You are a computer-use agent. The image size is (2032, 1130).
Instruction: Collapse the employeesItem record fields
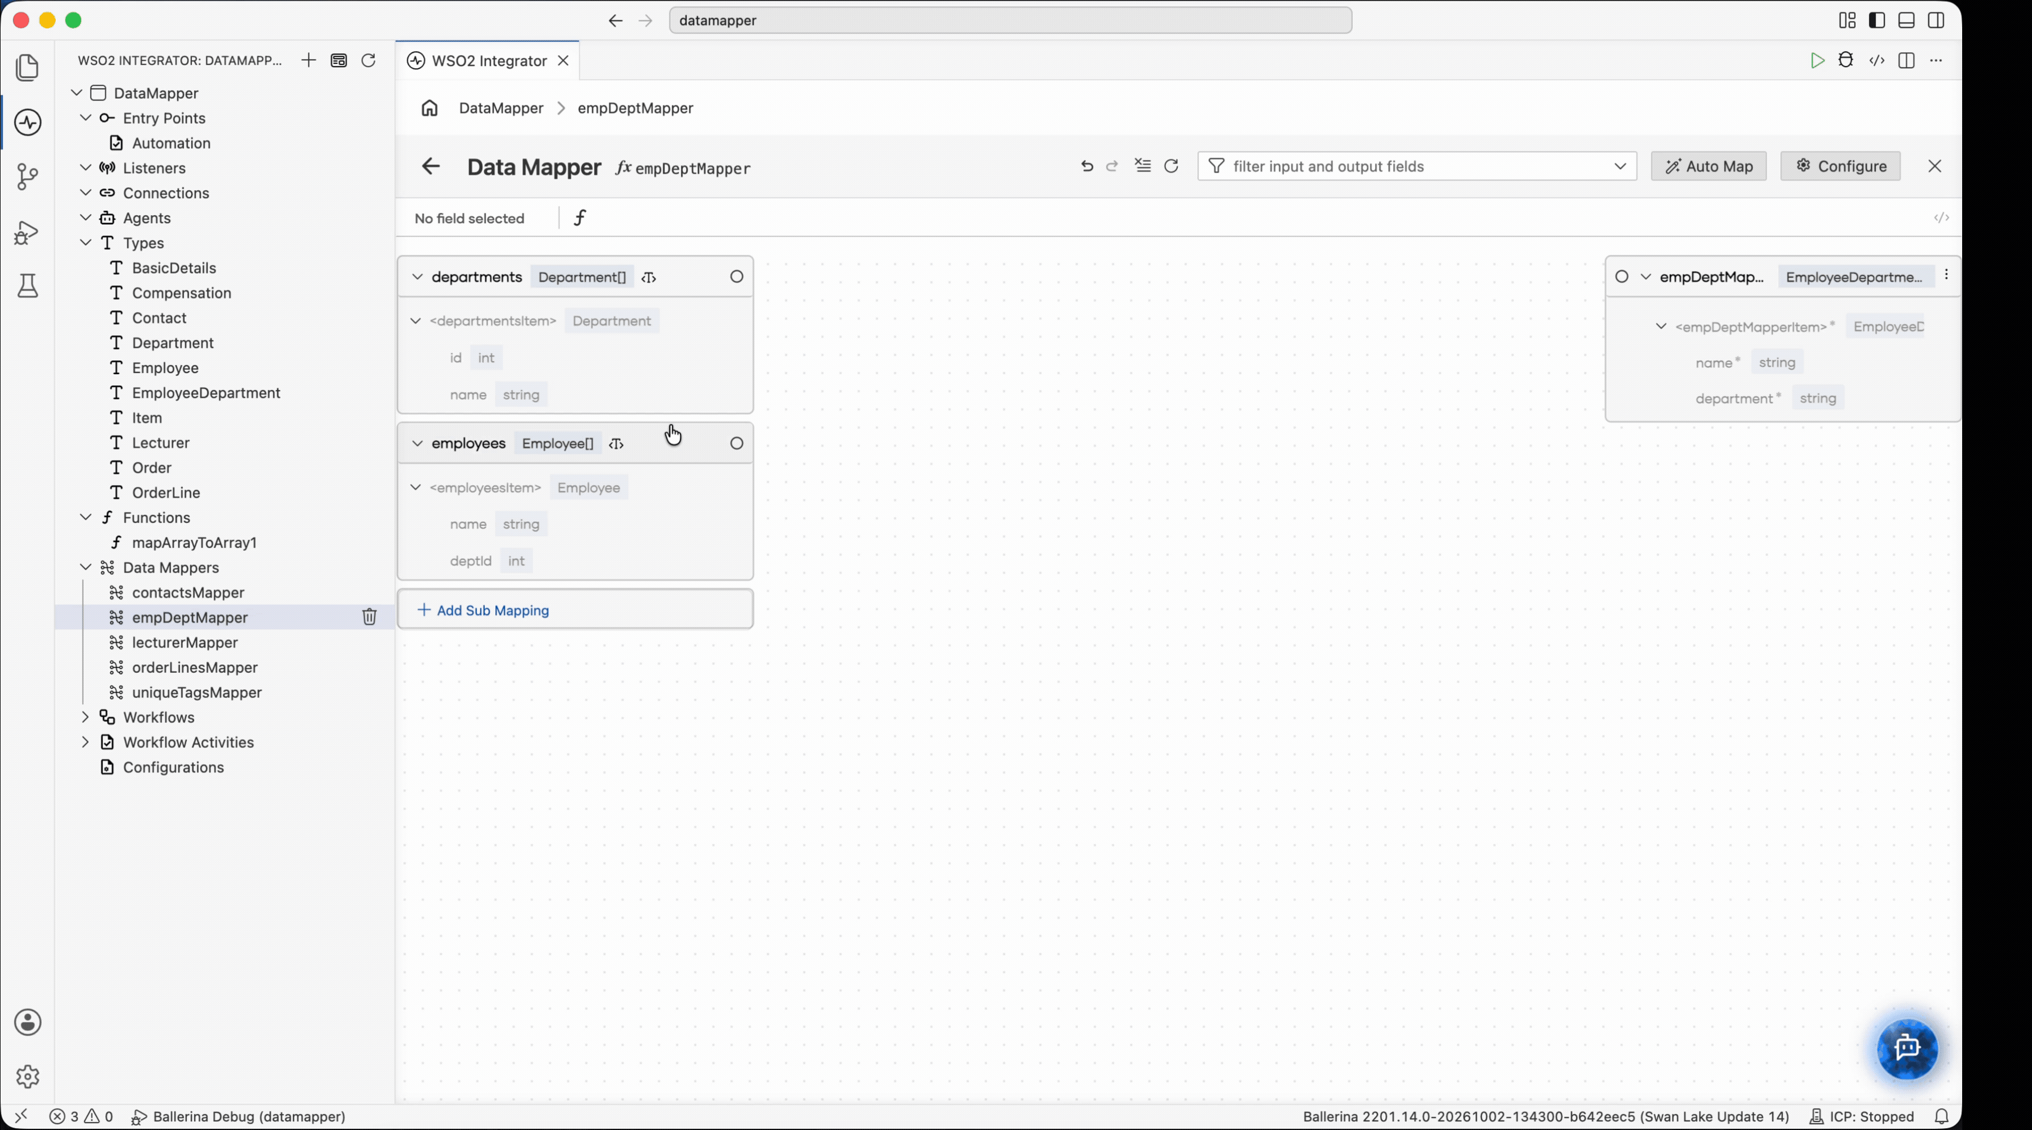[416, 487]
